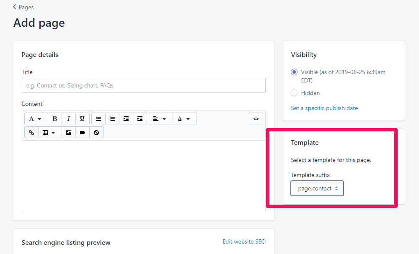Screen dimensions: 419x254
Task: Decrease indent (outdent) in editor
Action: [x=126, y=119]
